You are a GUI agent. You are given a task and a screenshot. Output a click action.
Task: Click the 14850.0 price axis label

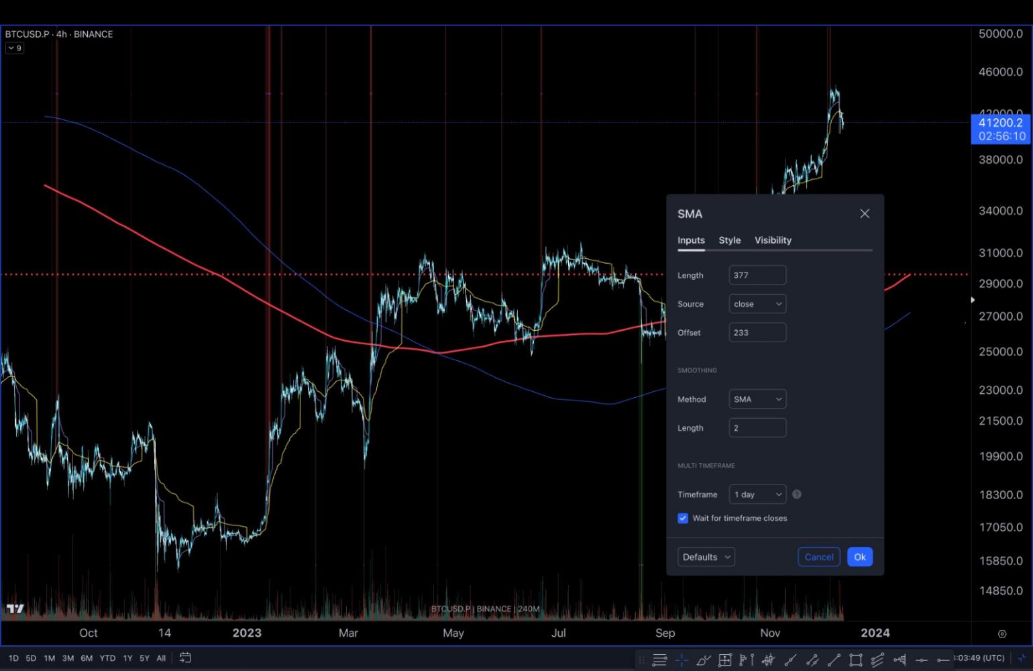coord(1001,590)
